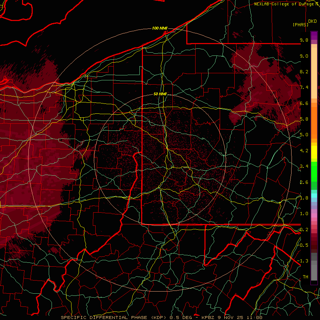This screenshot has height=320, width=320.
Task: Pick the orange segment of the color bar
Action: click(314, 121)
